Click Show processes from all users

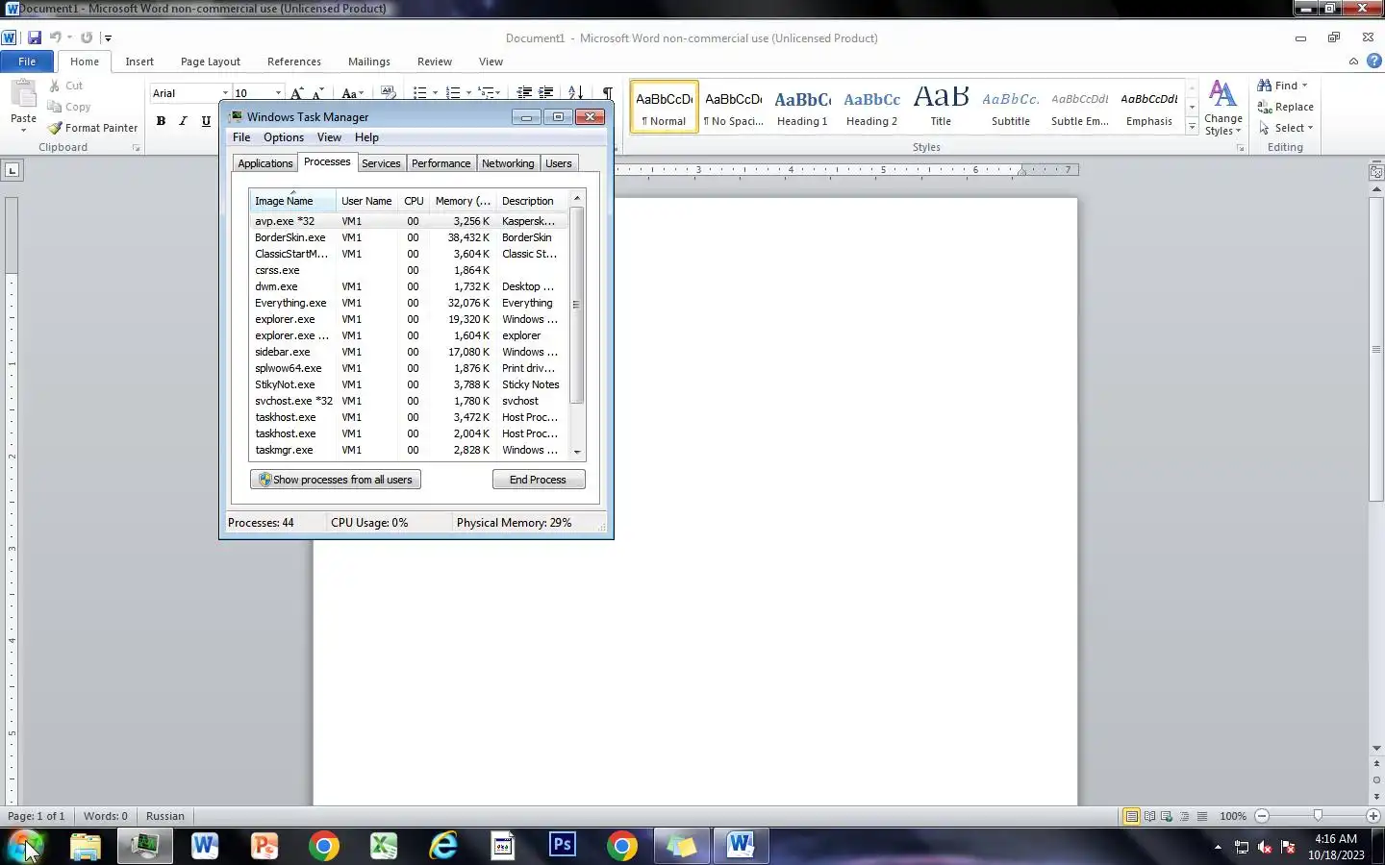click(x=336, y=480)
